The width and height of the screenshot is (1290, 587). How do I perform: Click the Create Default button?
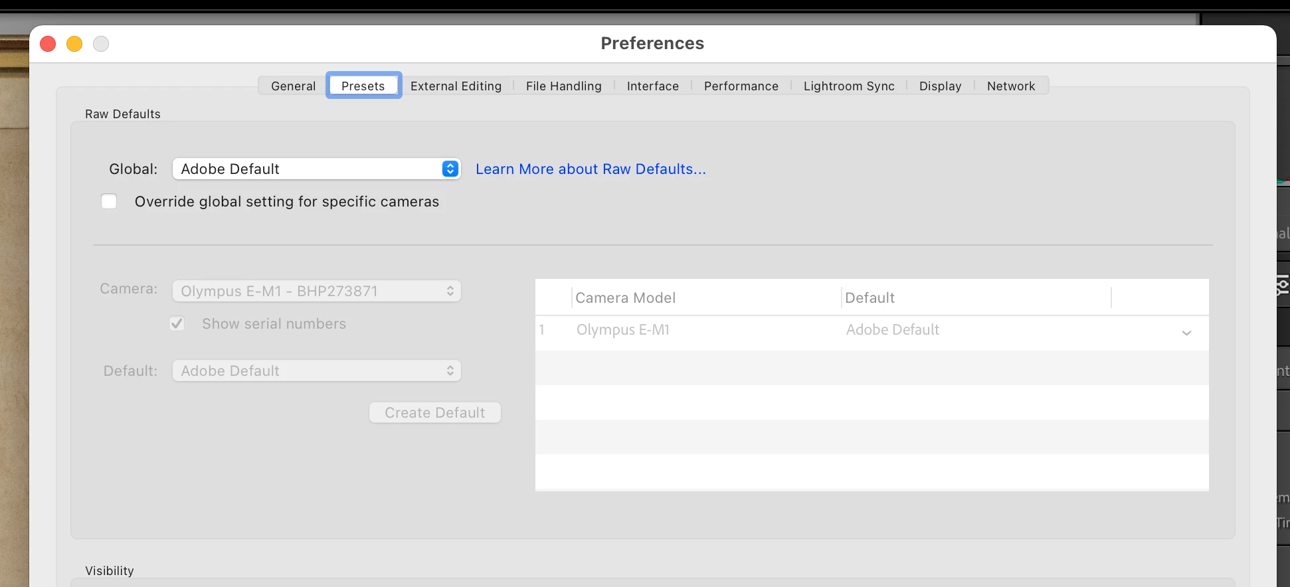[x=435, y=412]
